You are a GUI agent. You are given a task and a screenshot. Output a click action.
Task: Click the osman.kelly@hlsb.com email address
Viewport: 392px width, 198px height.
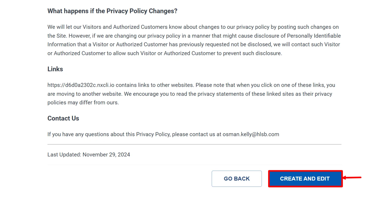point(251,134)
